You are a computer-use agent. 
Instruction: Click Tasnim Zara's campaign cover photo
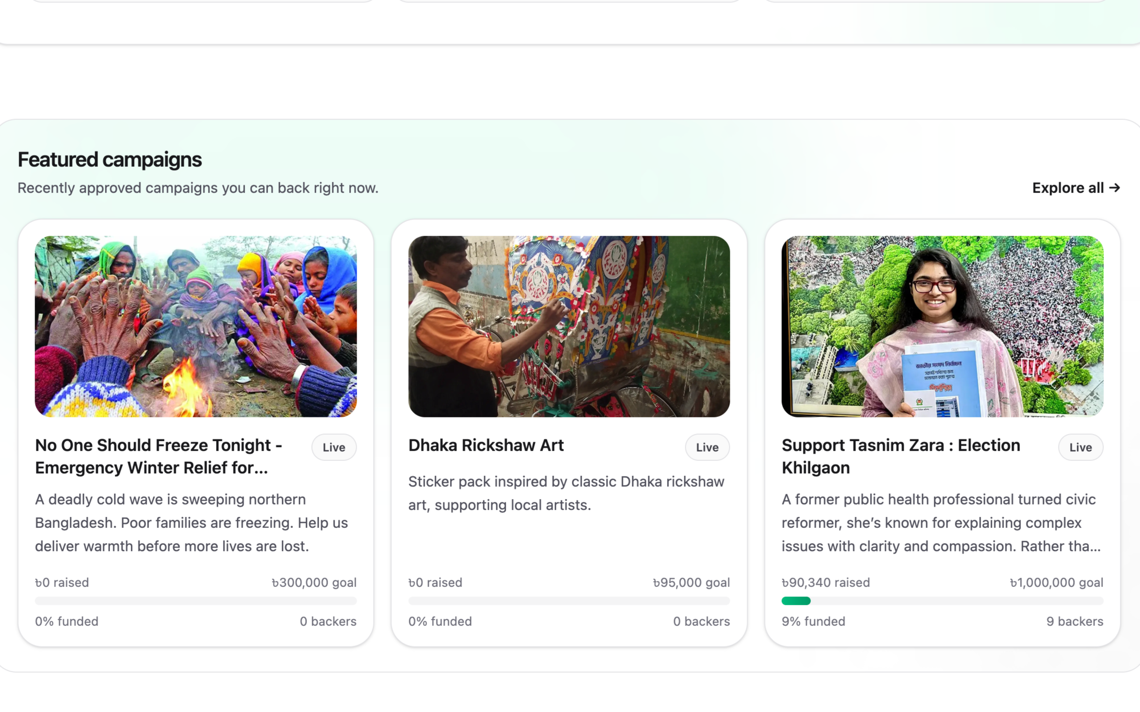942,327
